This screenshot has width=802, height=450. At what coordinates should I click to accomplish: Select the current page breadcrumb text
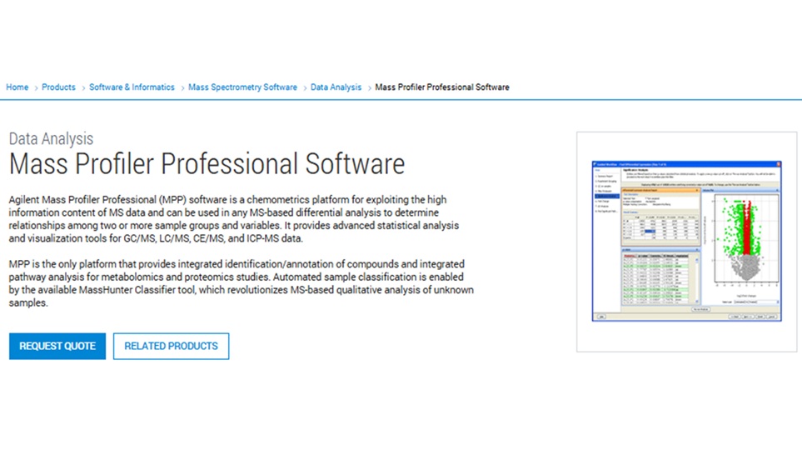[442, 87]
